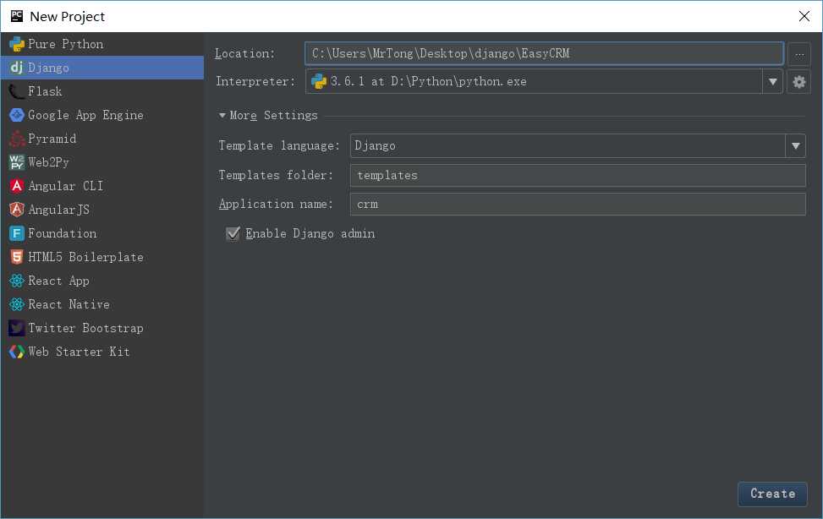Click the Templates folder field
823x519 pixels.
[578, 175]
